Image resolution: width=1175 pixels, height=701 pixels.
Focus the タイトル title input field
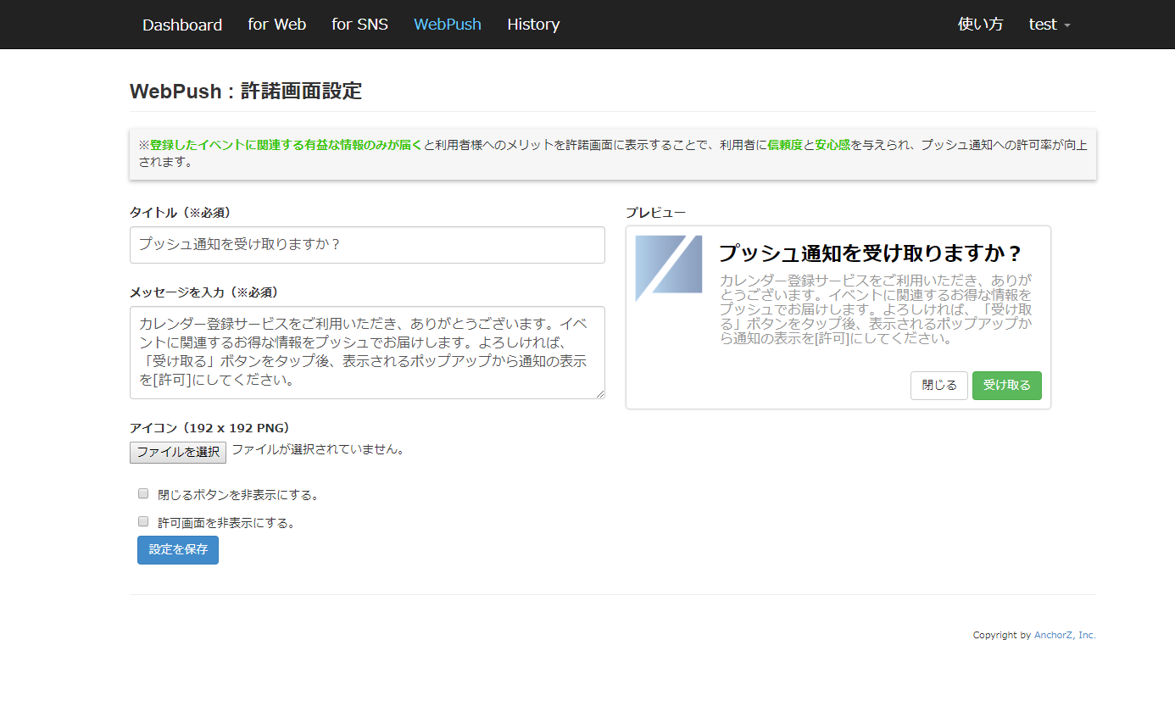pos(367,245)
